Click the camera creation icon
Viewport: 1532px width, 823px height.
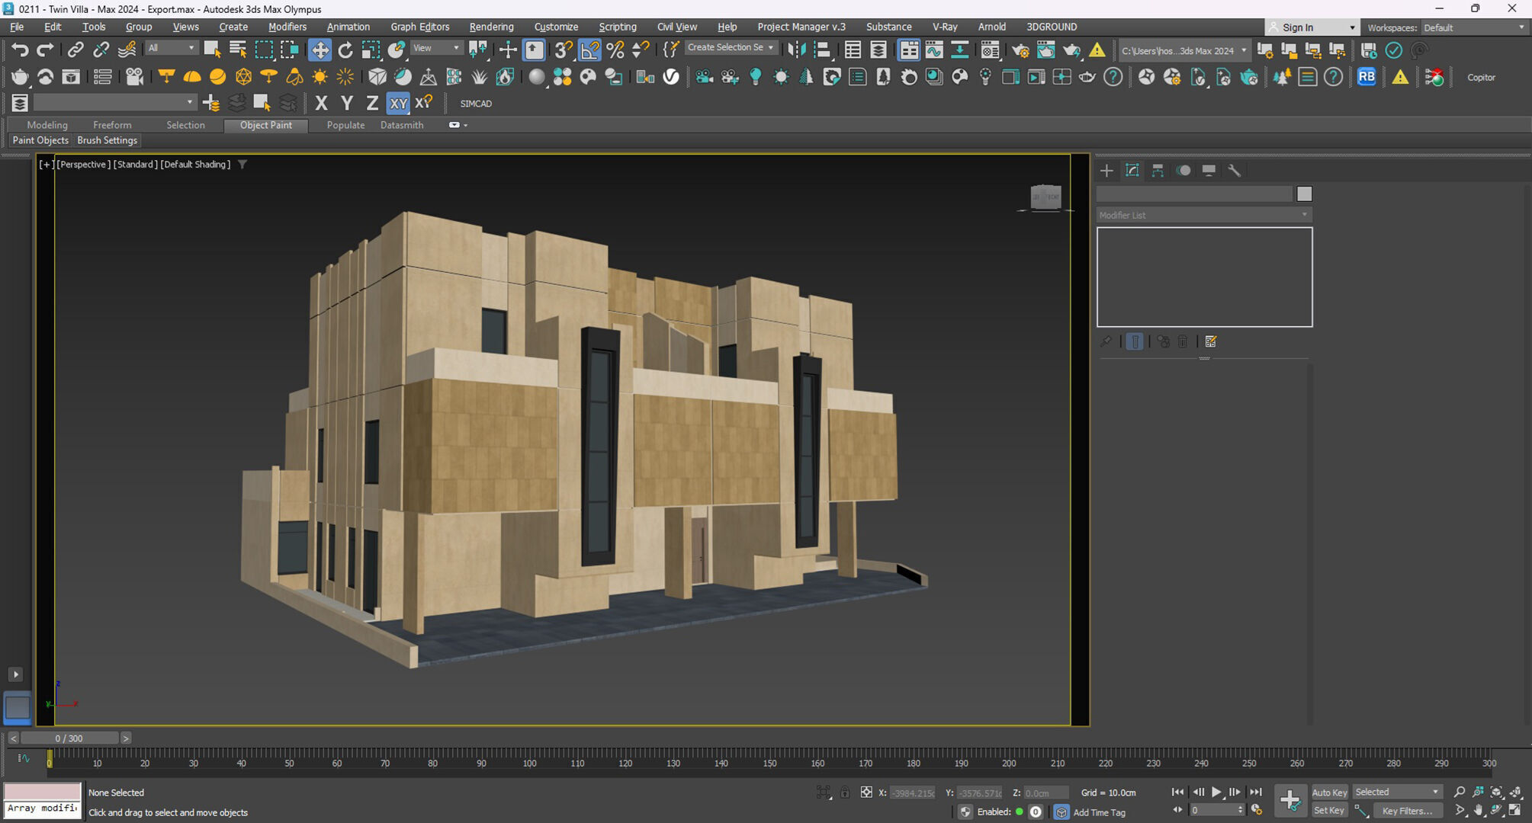pyautogui.click(x=135, y=77)
